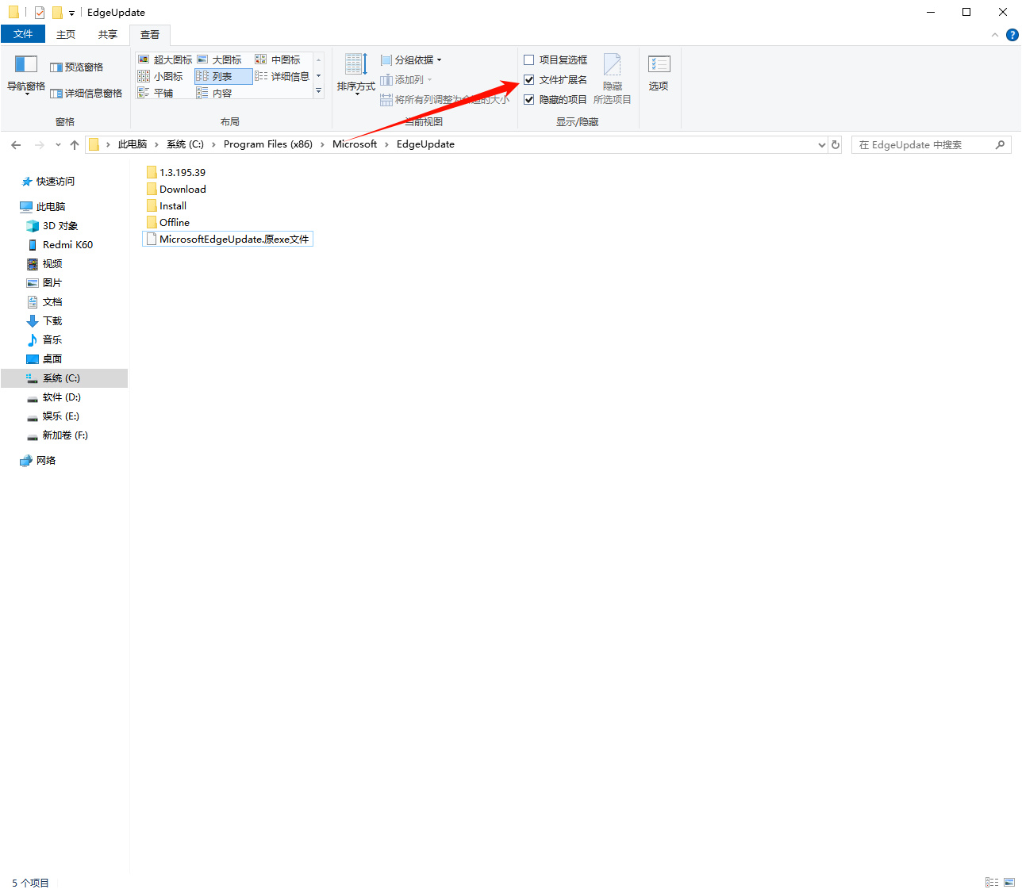Open 网络 in navigation pane
The width and height of the screenshot is (1022, 893).
click(38, 461)
